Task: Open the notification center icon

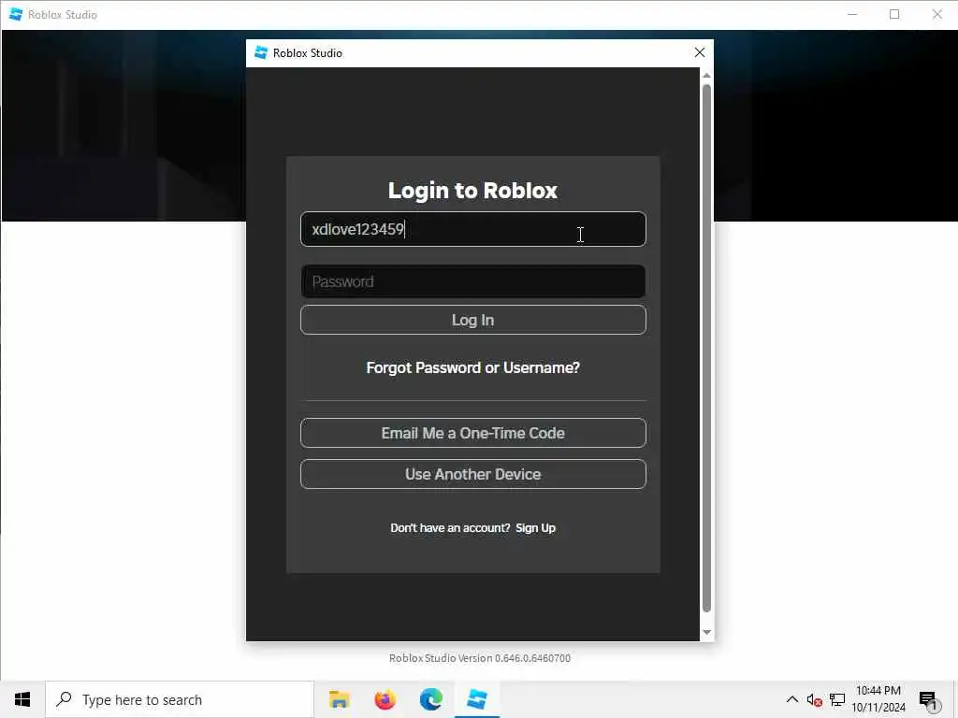Action: point(929,700)
